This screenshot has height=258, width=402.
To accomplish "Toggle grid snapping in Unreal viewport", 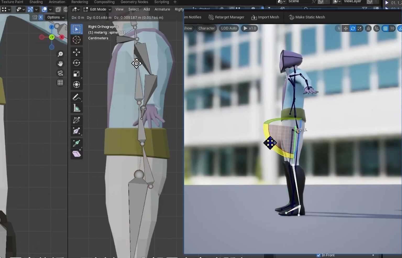I will click(385, 28).
